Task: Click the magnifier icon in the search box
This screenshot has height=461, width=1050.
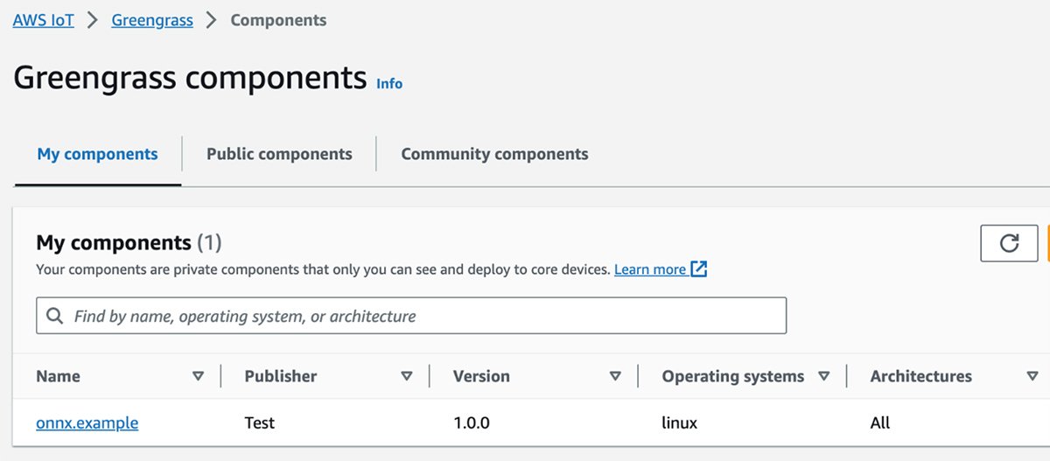Action: click(54, 316)
